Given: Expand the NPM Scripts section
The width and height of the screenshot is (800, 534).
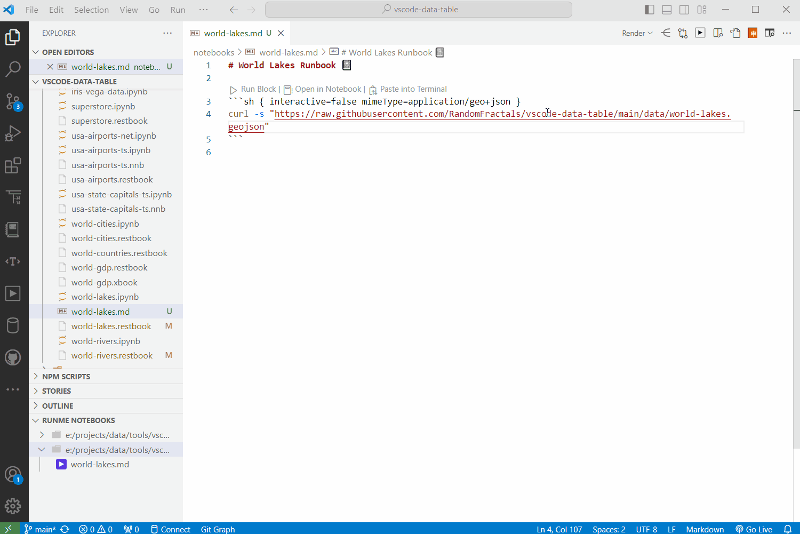Looking at the screenshot, I should [x=106, y=377].
